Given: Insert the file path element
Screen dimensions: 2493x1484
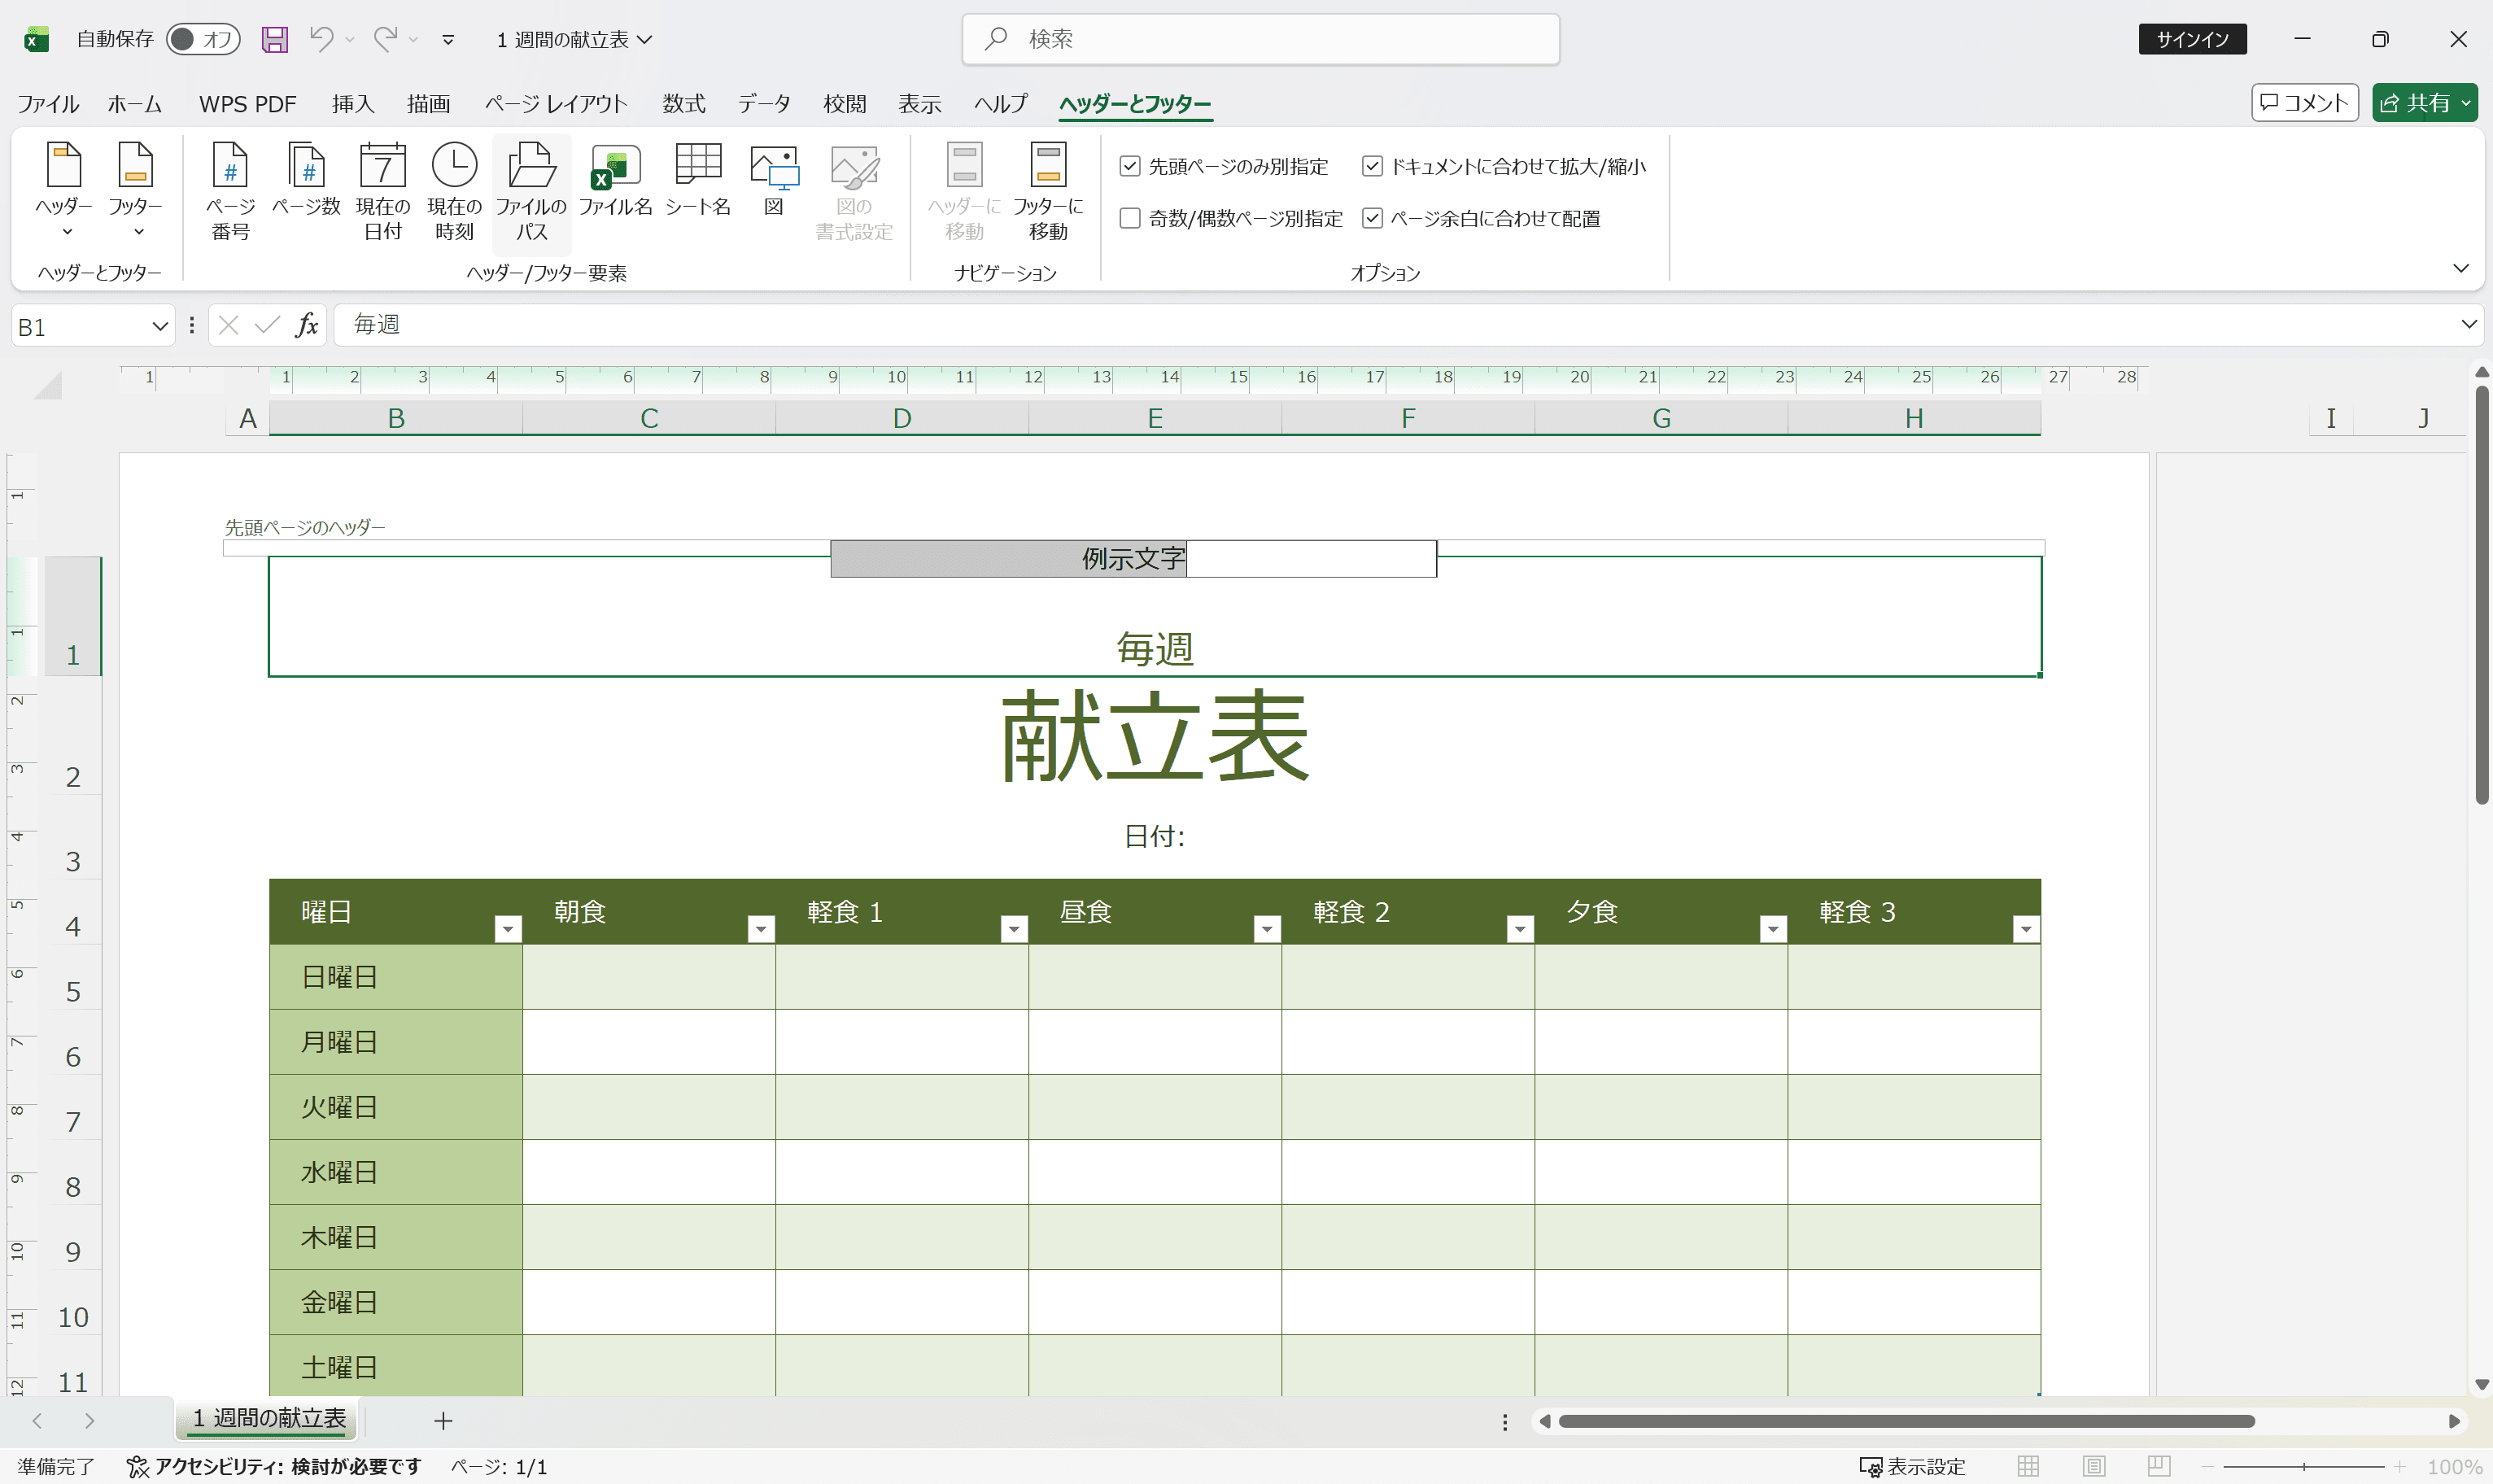Looking at the screenshot, I should (x=531, y=192).
